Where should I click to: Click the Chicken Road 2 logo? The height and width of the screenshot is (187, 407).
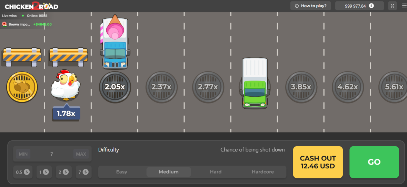pos(31,6)
